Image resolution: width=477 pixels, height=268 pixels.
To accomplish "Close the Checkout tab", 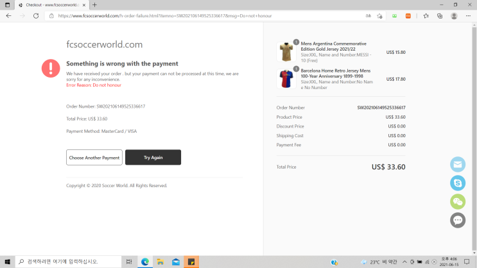I will (84, 5).
